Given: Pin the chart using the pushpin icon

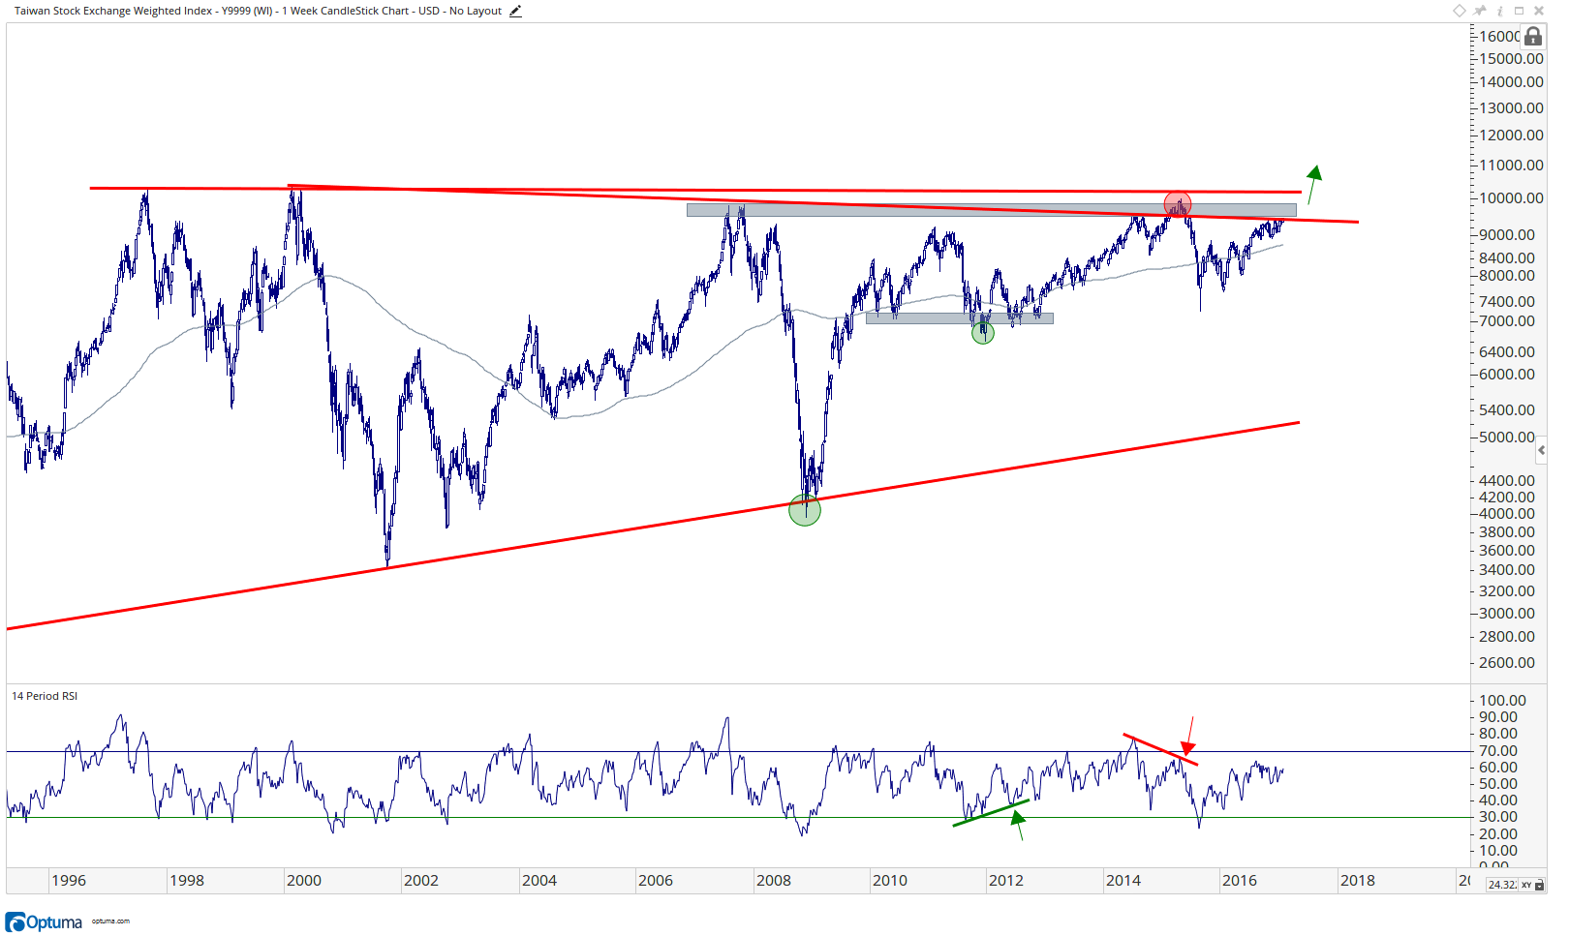Looking at the screenshot, I should [1480, 11].
